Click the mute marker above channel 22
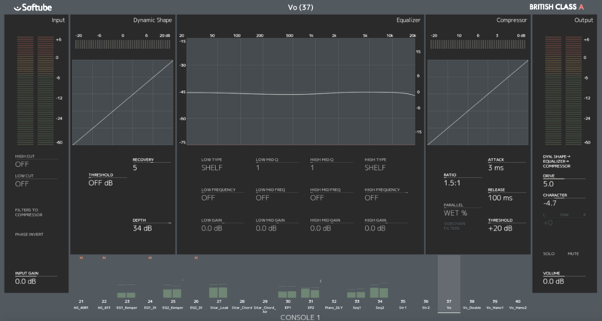602x321 pixels. 104,258
